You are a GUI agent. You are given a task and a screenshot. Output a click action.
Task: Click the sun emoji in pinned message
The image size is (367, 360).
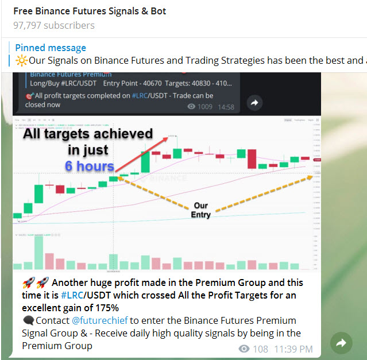21,60
